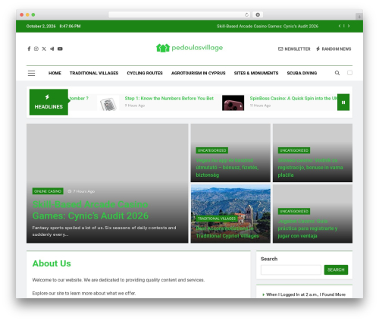Click the browser download indicator icon
Screen dimensions: 379x321
[258, 14]
